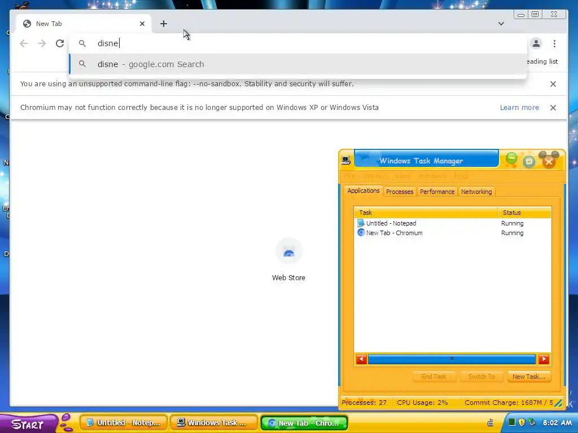Viewport: 578px width, 433px height.
Task: Click the Chromium forward arrow
Action: click(42, 43)
